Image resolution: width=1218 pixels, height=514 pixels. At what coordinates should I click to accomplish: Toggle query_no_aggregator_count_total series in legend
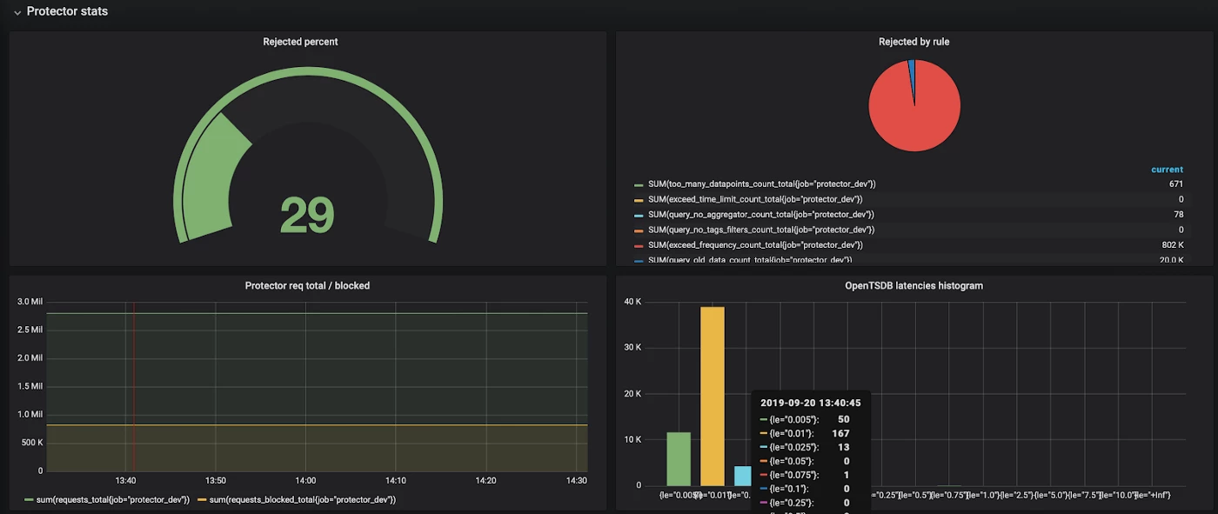[x=761, y=214]
